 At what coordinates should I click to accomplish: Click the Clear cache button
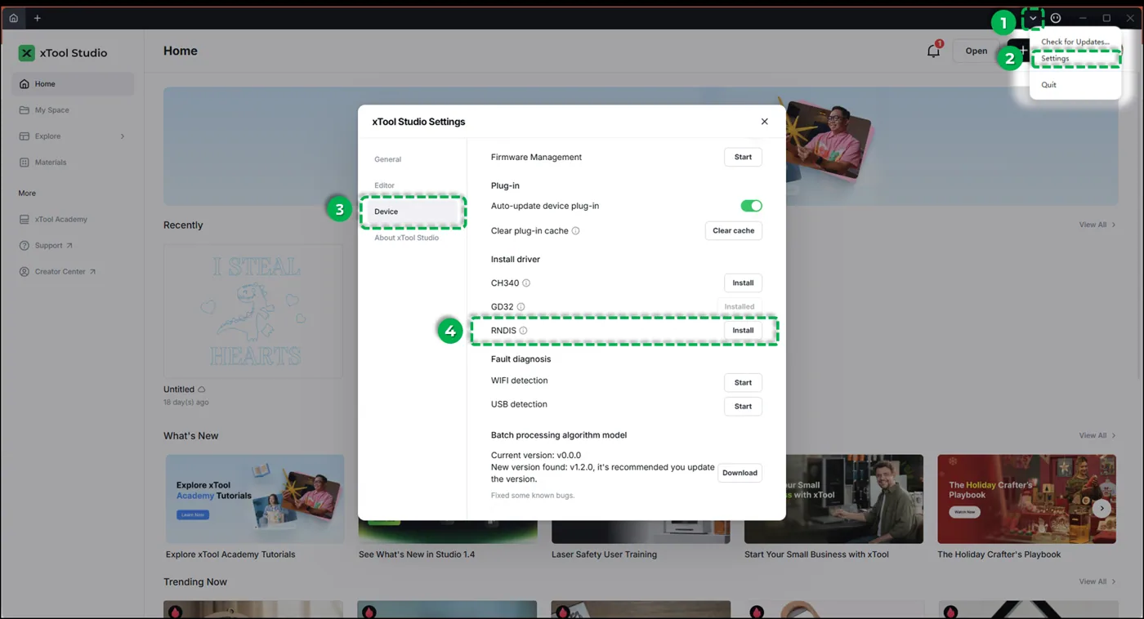coord(734,231)
